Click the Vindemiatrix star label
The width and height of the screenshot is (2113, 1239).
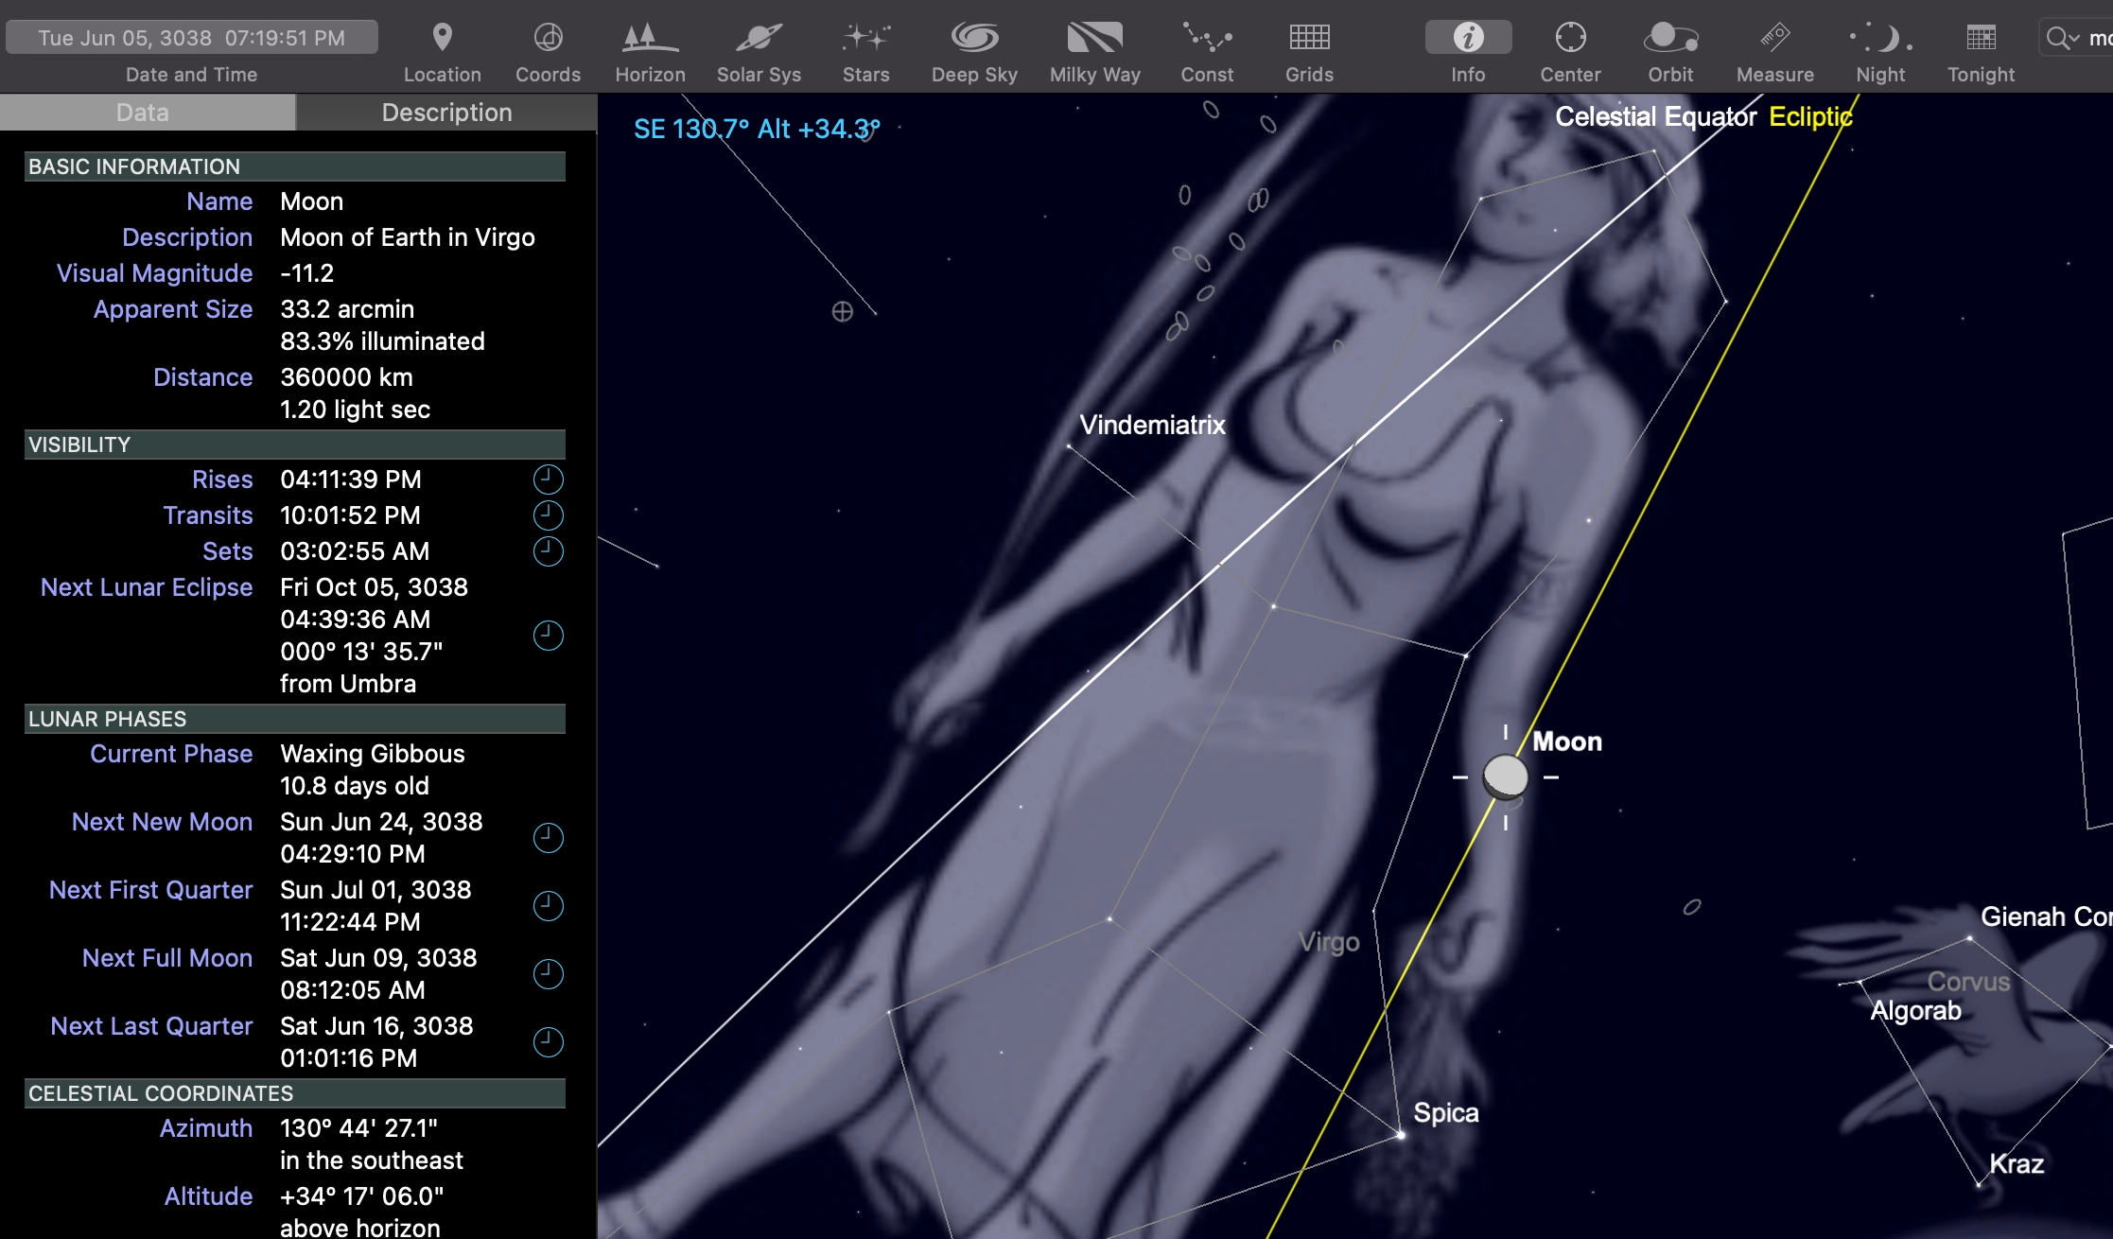pos(1152,425)
